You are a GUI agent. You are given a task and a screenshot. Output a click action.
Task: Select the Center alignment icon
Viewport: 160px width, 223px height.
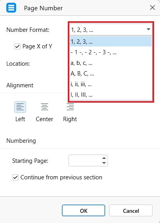pyautogui.click(x=45, y=107)
